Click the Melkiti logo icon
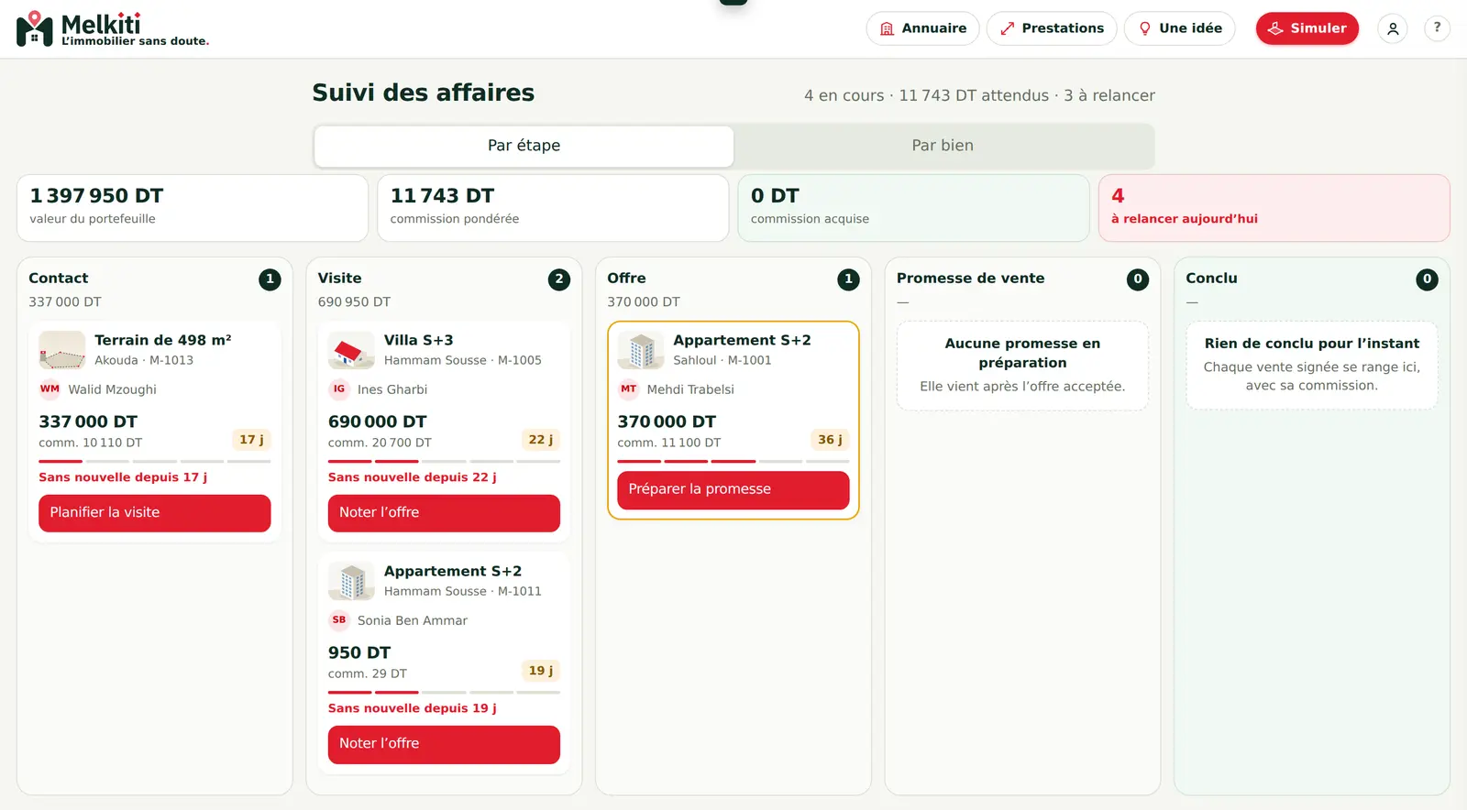The width and height of the screenshot is (1467, 810). point(35,28)
